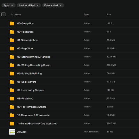Click the 46 KB size of ATS.pdf

(x=109, y=132)
